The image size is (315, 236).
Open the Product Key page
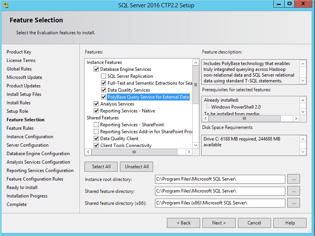(19, 52)
